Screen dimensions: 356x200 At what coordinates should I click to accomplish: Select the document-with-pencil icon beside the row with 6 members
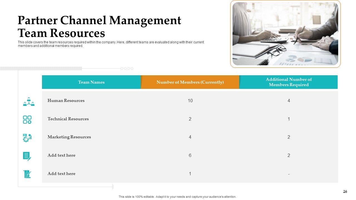click(x=27, y=156)
